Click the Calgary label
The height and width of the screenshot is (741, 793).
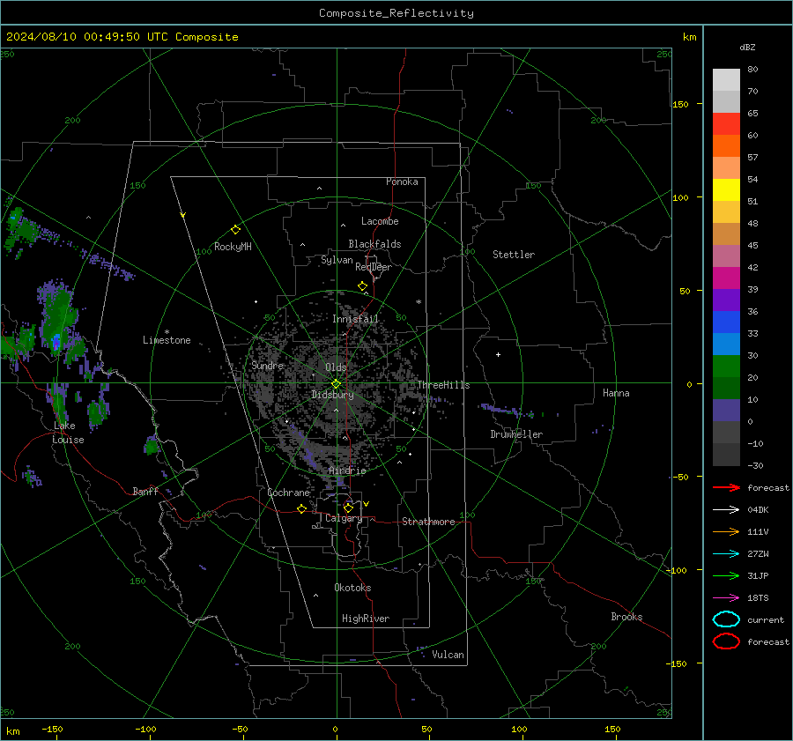point(344,518)
